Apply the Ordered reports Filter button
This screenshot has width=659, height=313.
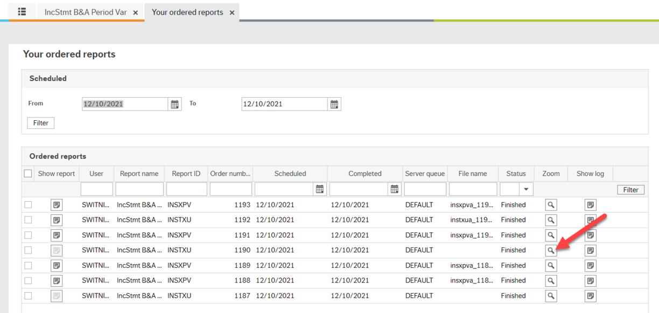pyautogui.click(x=630, y=189)
